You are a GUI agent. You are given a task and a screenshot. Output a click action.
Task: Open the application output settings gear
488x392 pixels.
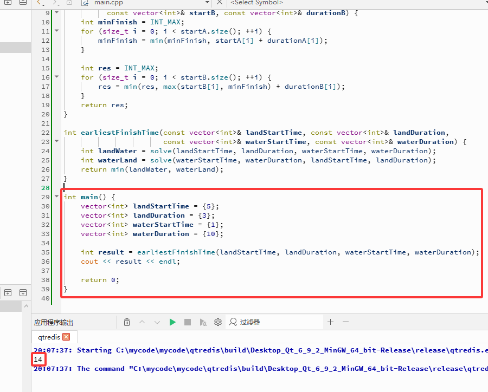pyautogui.click(x=218, y=322)
